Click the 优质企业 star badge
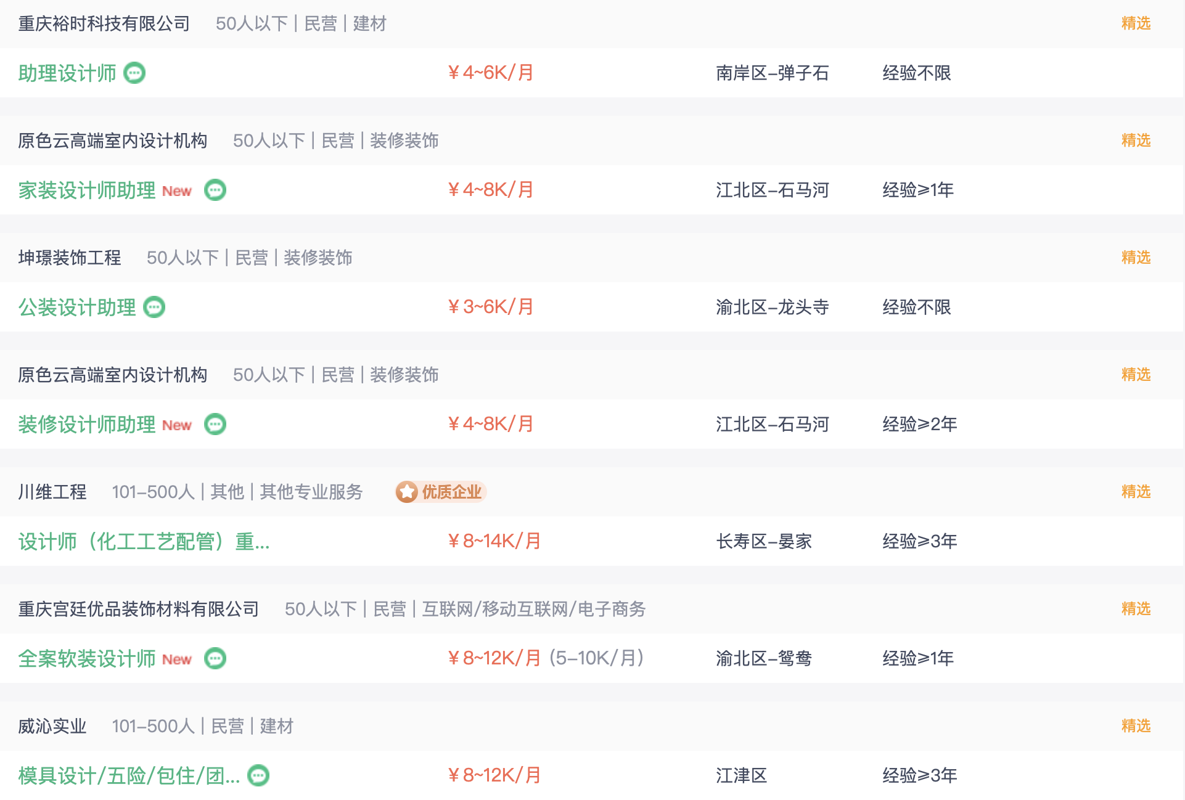1185x800 pixels. (441, 492)
